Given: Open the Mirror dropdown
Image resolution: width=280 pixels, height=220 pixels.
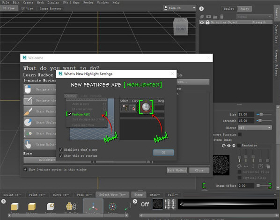Looking at the screenshot, I should coord(255,128).
